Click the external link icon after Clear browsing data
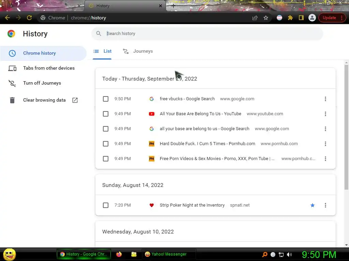 75,100
